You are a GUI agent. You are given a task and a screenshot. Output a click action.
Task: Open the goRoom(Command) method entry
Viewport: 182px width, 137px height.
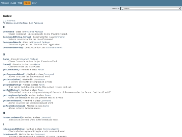[14, 106]
